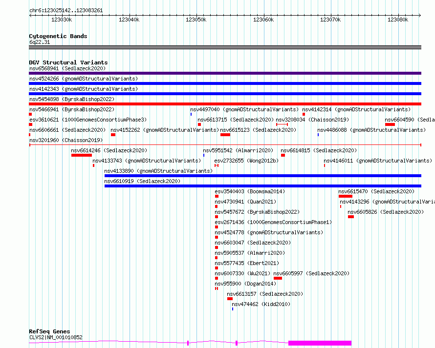Open the nsv6603047 Sedlazeck2020 label

[253, 243]
